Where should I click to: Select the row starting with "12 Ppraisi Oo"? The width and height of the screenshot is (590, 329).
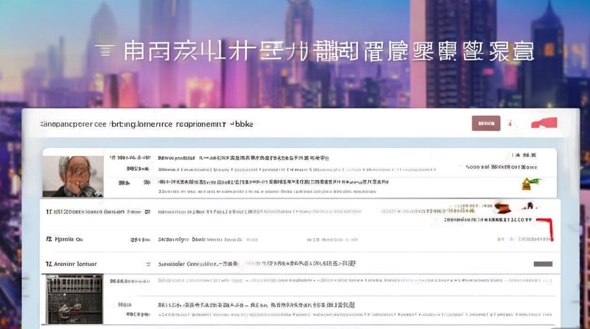(x=300, y=240)
